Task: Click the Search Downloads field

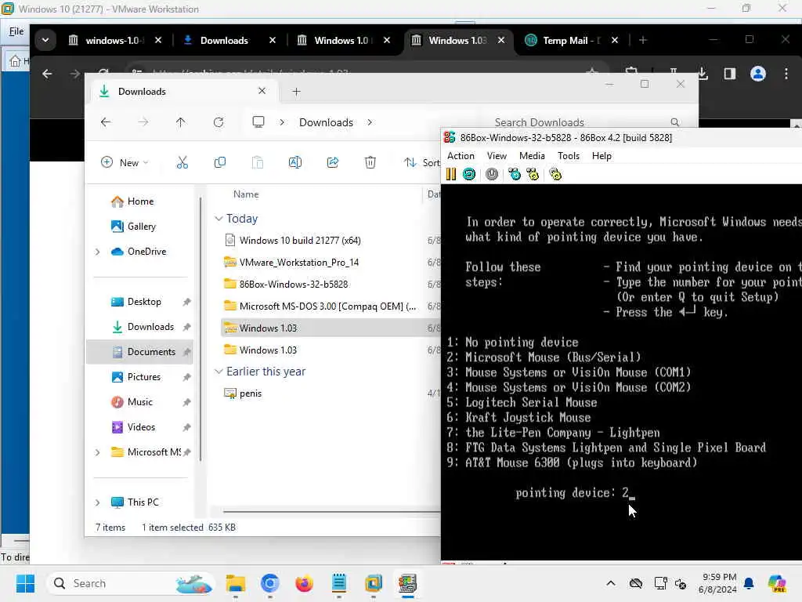Action: (586, 122)
